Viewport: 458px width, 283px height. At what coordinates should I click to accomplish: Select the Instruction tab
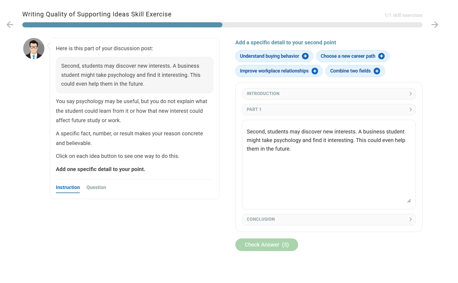pyautogui.click(x=68, y=187)
